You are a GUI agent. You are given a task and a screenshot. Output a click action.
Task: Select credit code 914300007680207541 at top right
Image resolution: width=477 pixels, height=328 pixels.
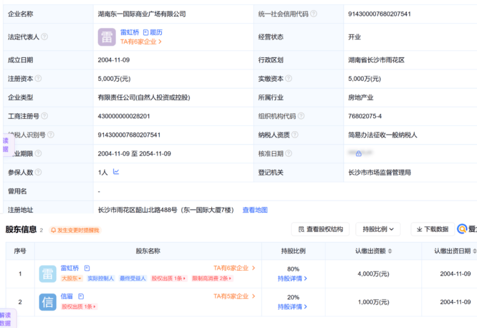coord(380,14)
